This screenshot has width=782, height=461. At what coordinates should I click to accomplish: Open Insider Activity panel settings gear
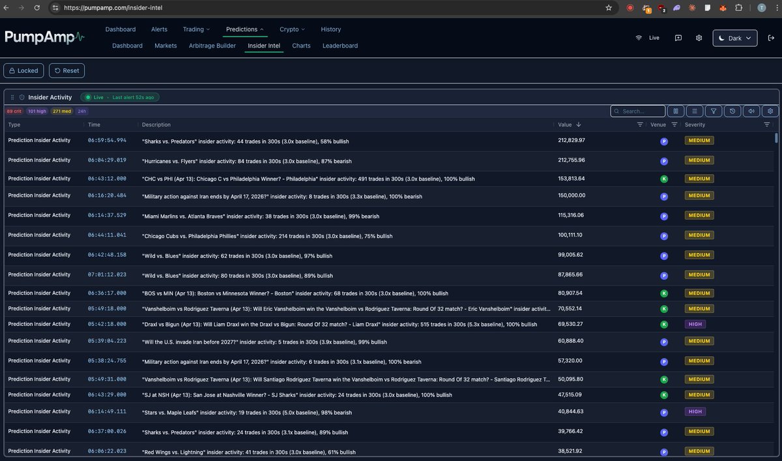pos(771,111)
